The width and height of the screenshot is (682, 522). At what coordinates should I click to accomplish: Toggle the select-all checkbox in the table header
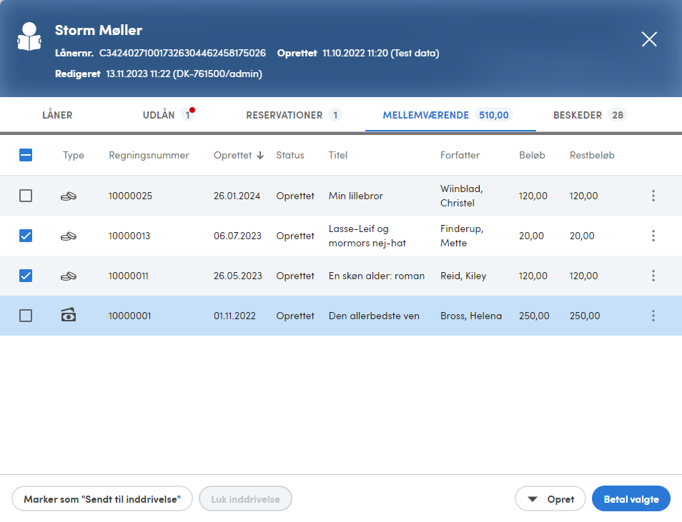pyautogui.click(x=26, y=155)
